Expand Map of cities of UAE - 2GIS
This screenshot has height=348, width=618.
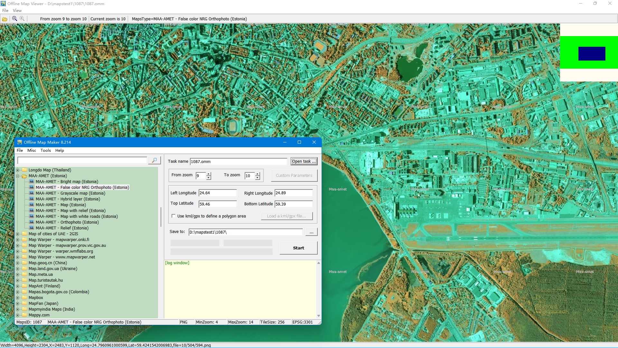click(x=18, y=234)
